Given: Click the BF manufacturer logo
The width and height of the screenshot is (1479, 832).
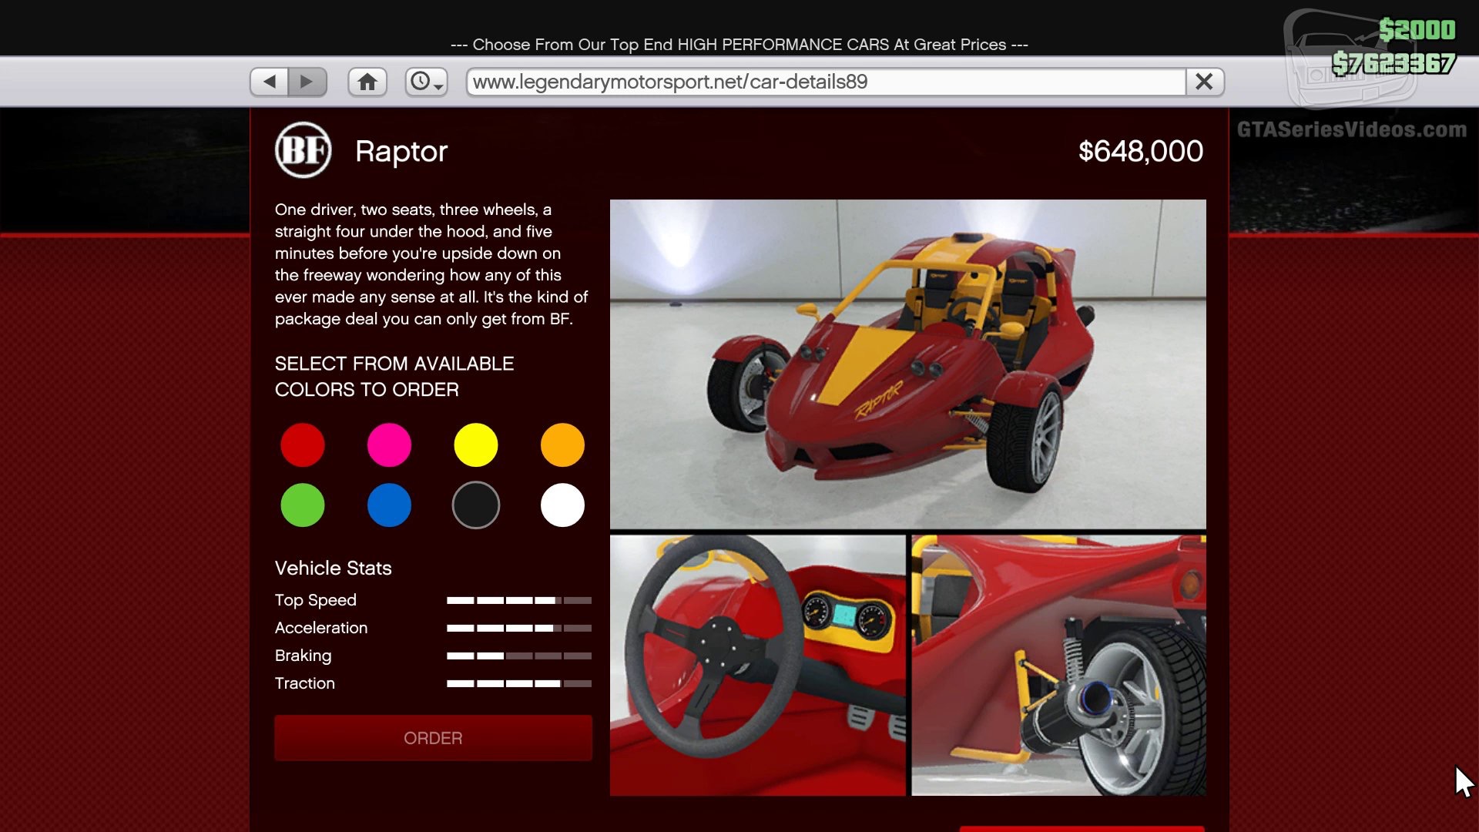Looking at the screenshot, I should (x=303, y=150).
